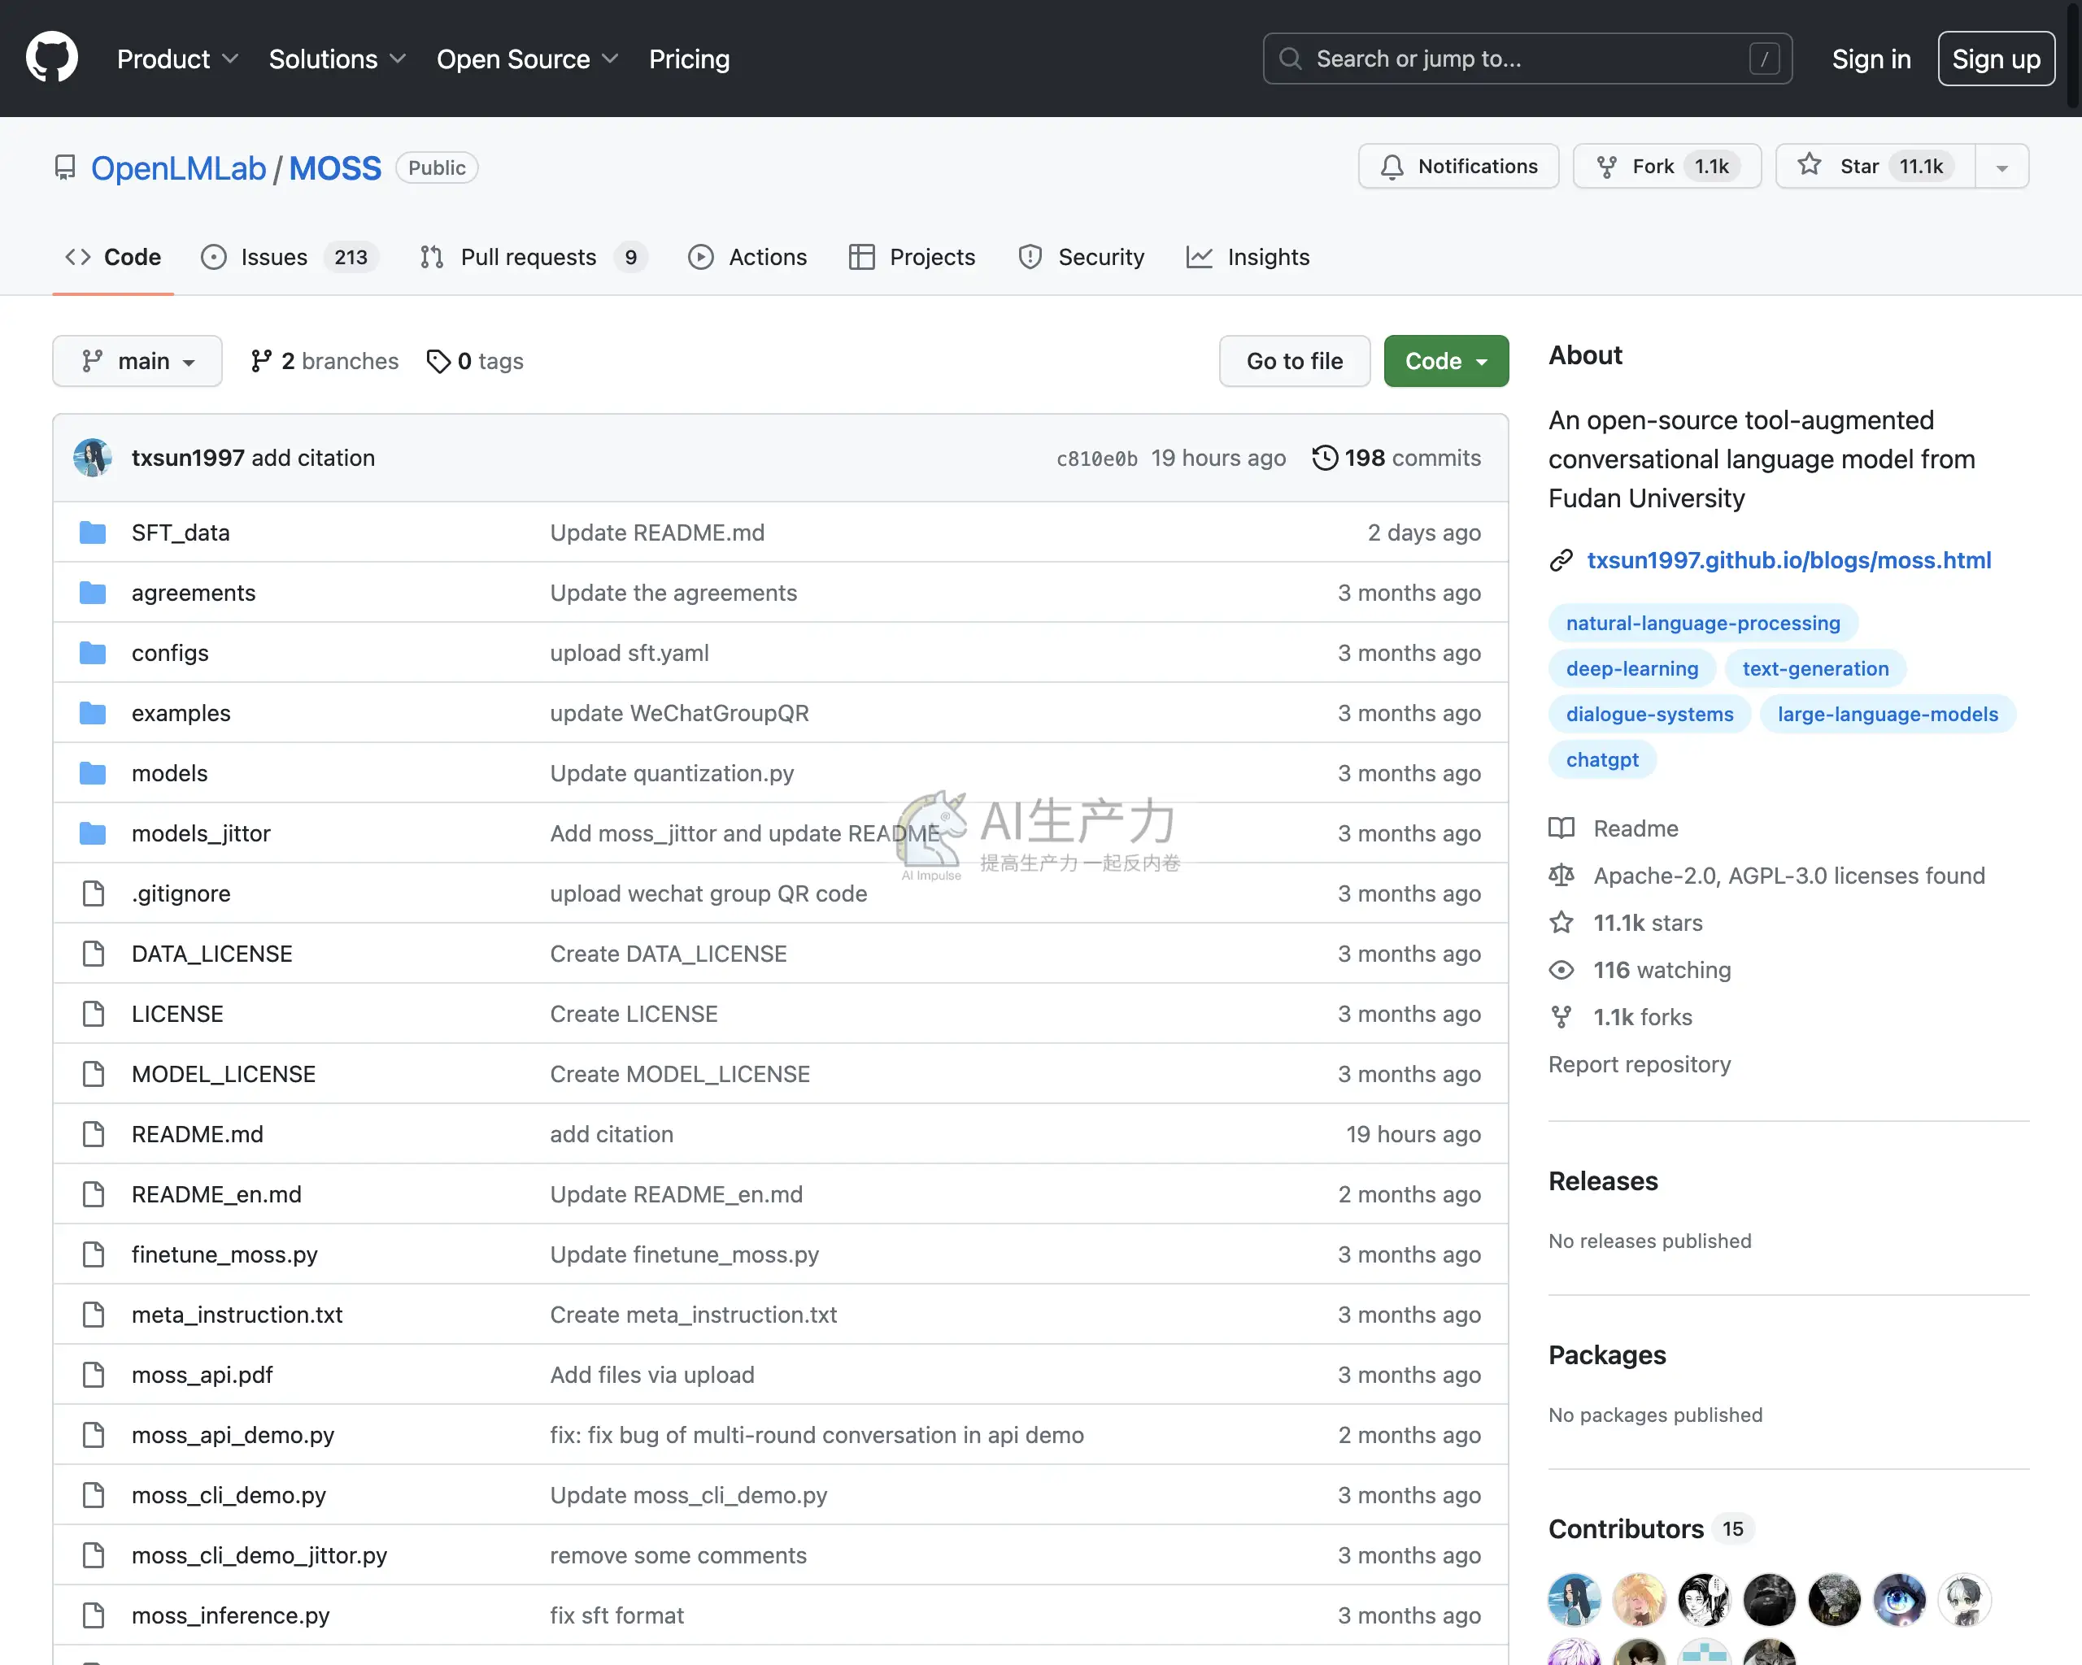This screenshot has height=1665, width=2082.
Task: Click the Sign in link
Action: point(1871,59)
